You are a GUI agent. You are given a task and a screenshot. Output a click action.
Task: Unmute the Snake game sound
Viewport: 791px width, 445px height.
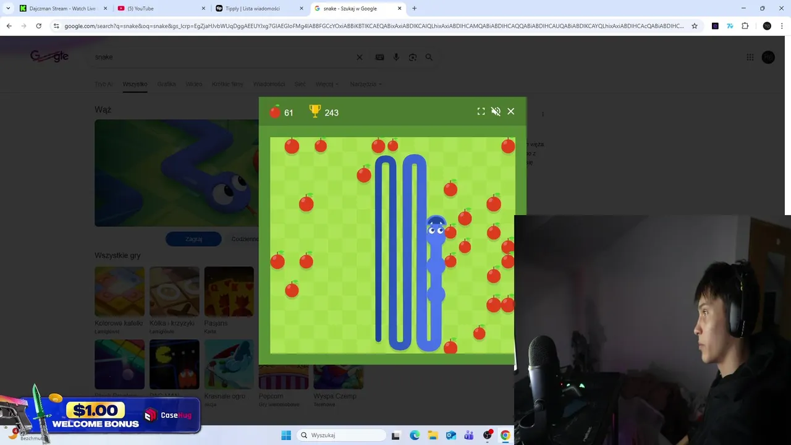click(x=496, y=111)
